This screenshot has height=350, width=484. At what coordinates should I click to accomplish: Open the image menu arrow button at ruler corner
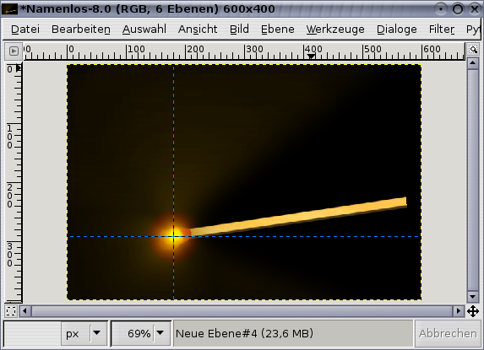point(14,51)
